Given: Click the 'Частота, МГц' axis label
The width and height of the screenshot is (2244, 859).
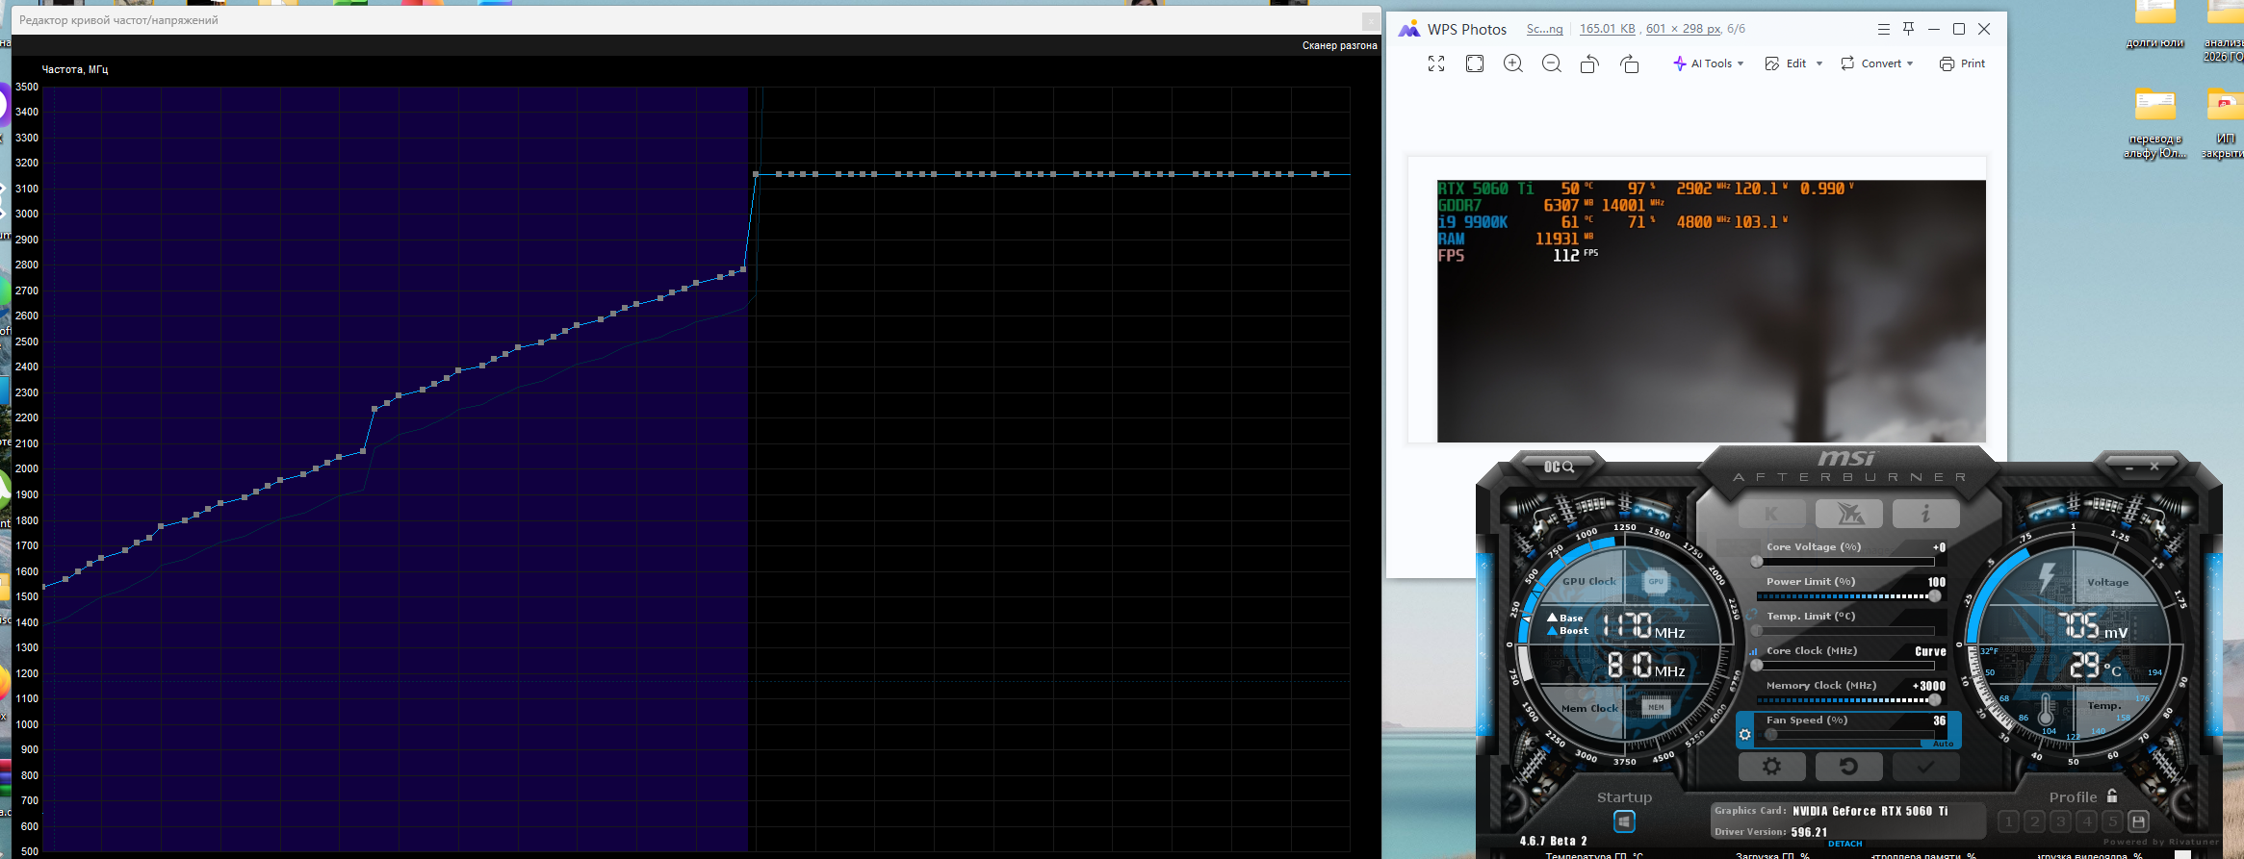Looking at the screenshot, I should click(75, 69).
